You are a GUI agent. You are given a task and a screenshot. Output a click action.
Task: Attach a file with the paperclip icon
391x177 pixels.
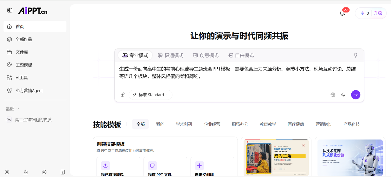(x=123, y=95)
